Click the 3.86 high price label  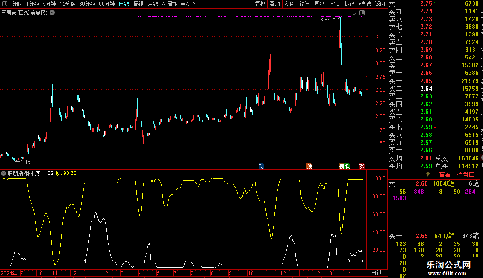tap(325, 19)
